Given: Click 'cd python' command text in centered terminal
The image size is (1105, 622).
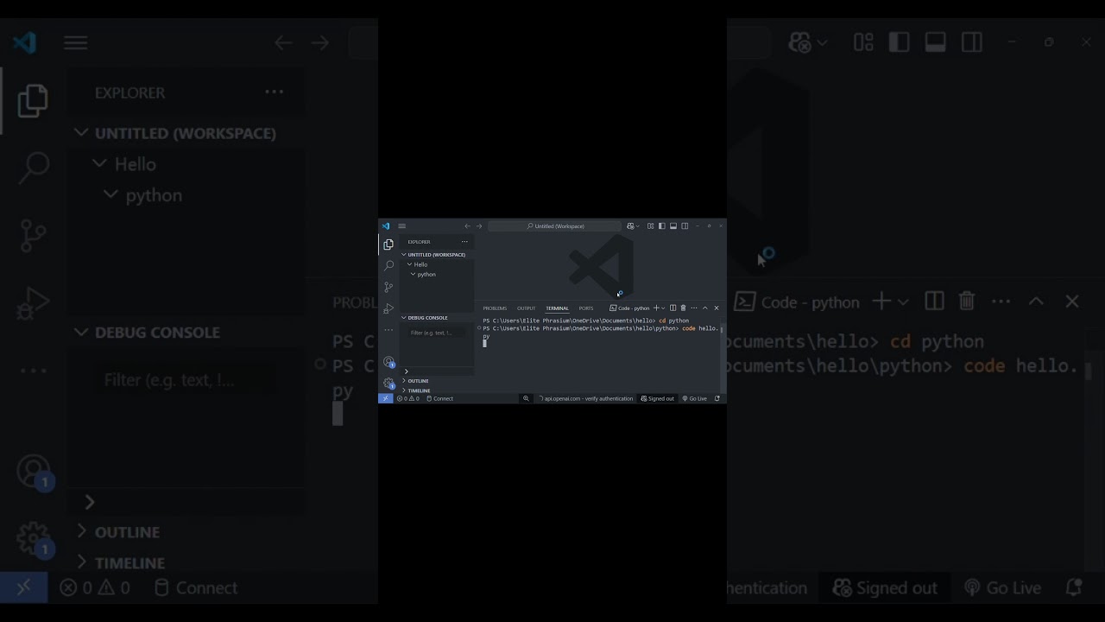Looking at the screenshot, I should tap(674, 321).
